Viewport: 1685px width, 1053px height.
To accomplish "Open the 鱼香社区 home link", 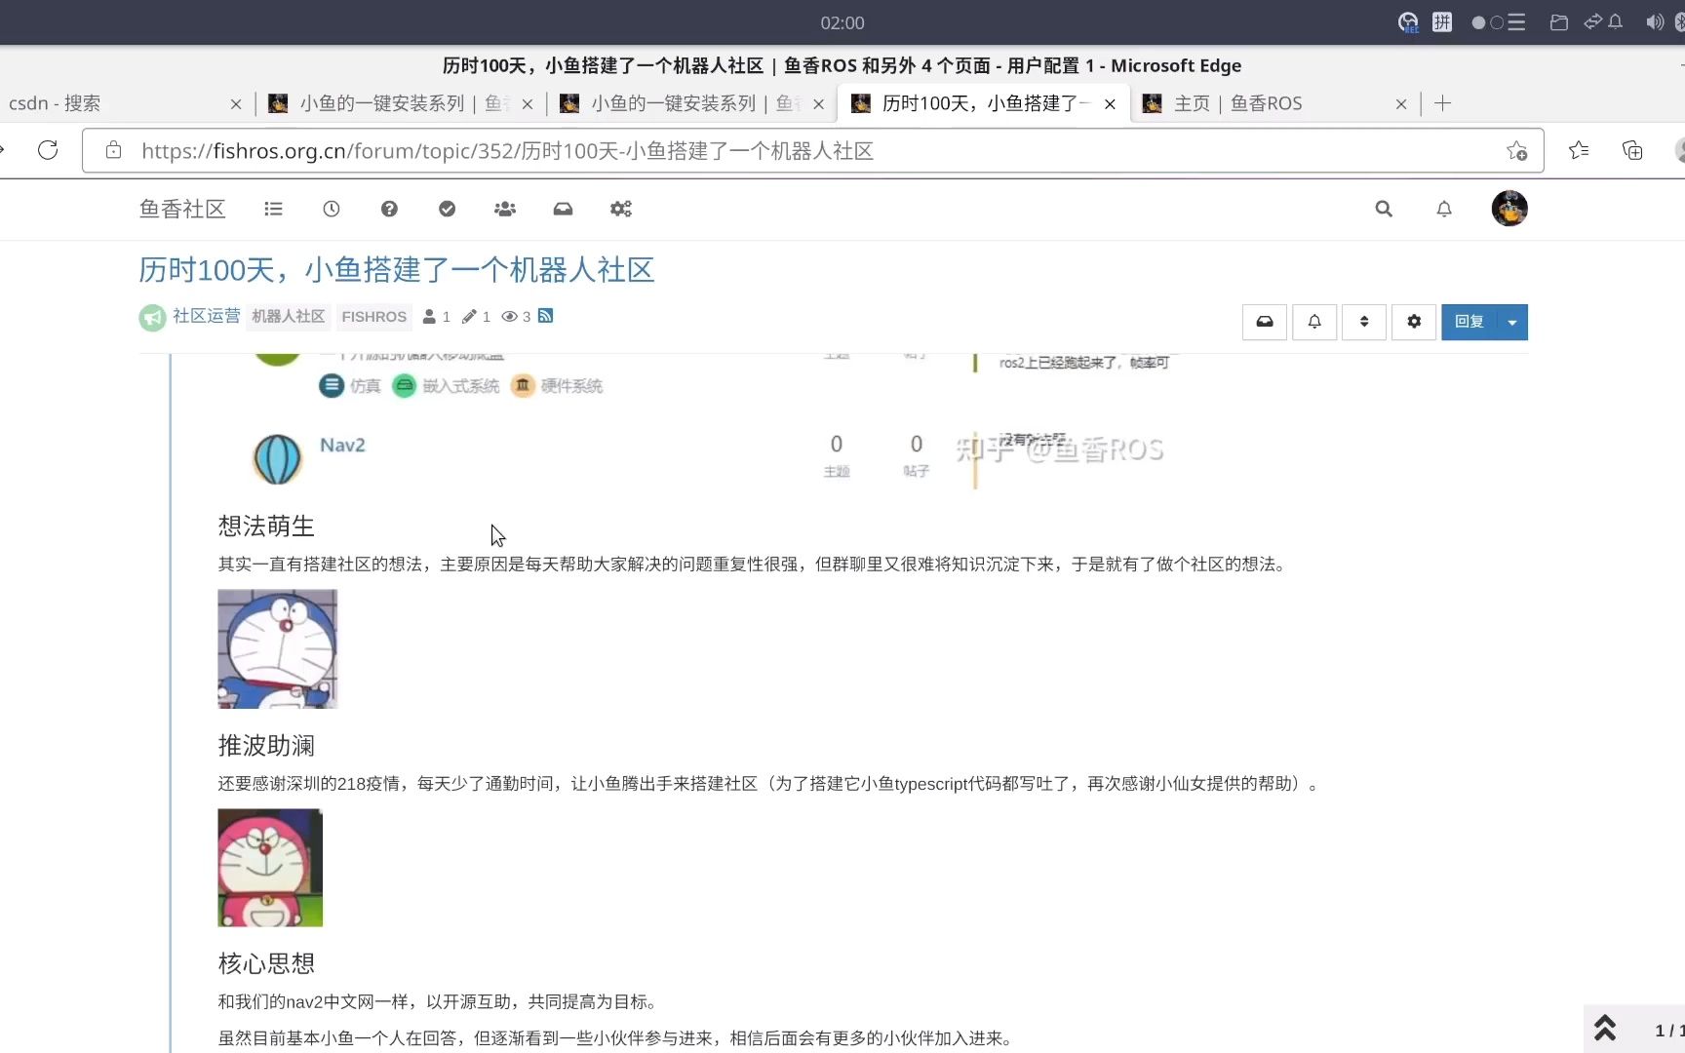I will pyautogui.click(x=182, y=209).
